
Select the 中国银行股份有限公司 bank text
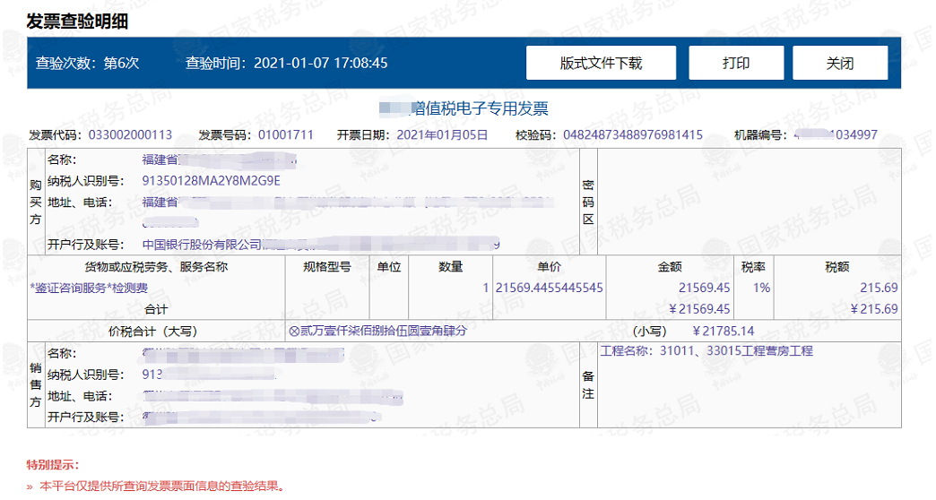(x=202, y=245)
